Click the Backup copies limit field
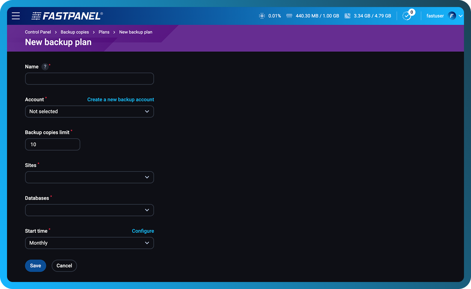Screen dimensions: 471x289 (x=52, y=144)
